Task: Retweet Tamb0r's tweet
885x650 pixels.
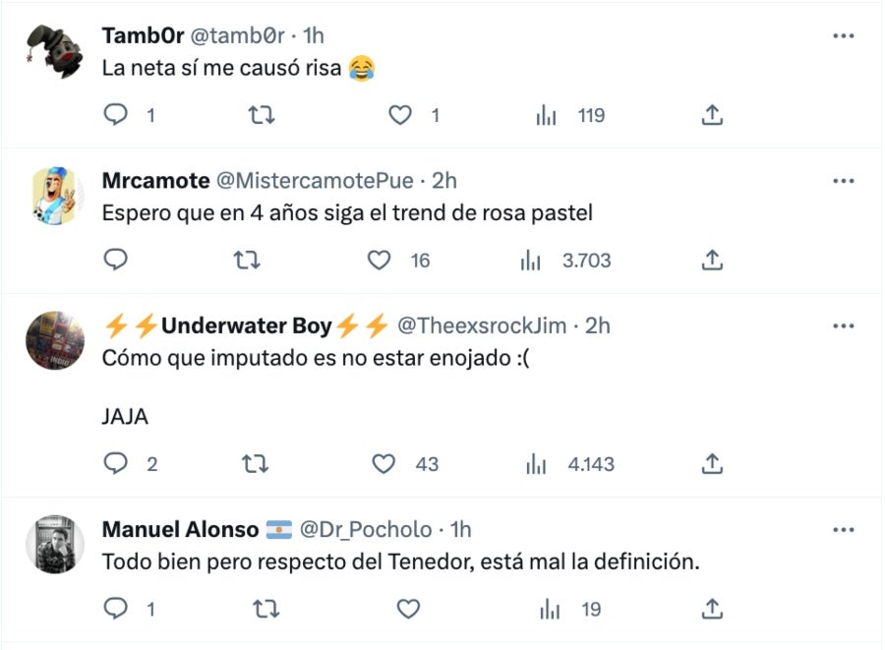Action: [x=260, y=116]
